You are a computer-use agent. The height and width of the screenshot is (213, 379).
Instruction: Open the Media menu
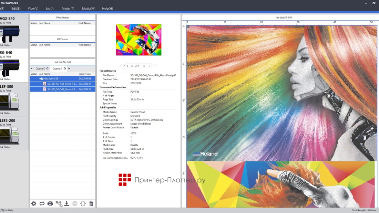pos(89,9)
